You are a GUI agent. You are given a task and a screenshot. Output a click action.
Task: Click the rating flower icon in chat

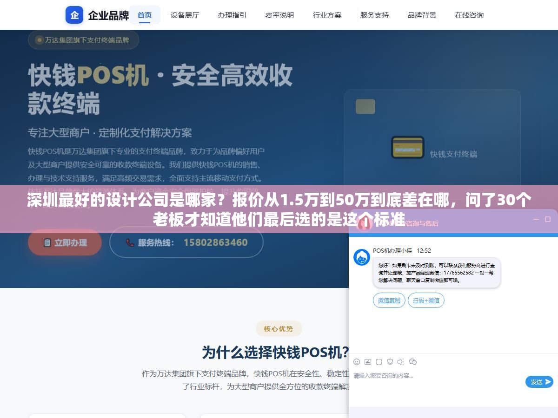pos(390,362)
